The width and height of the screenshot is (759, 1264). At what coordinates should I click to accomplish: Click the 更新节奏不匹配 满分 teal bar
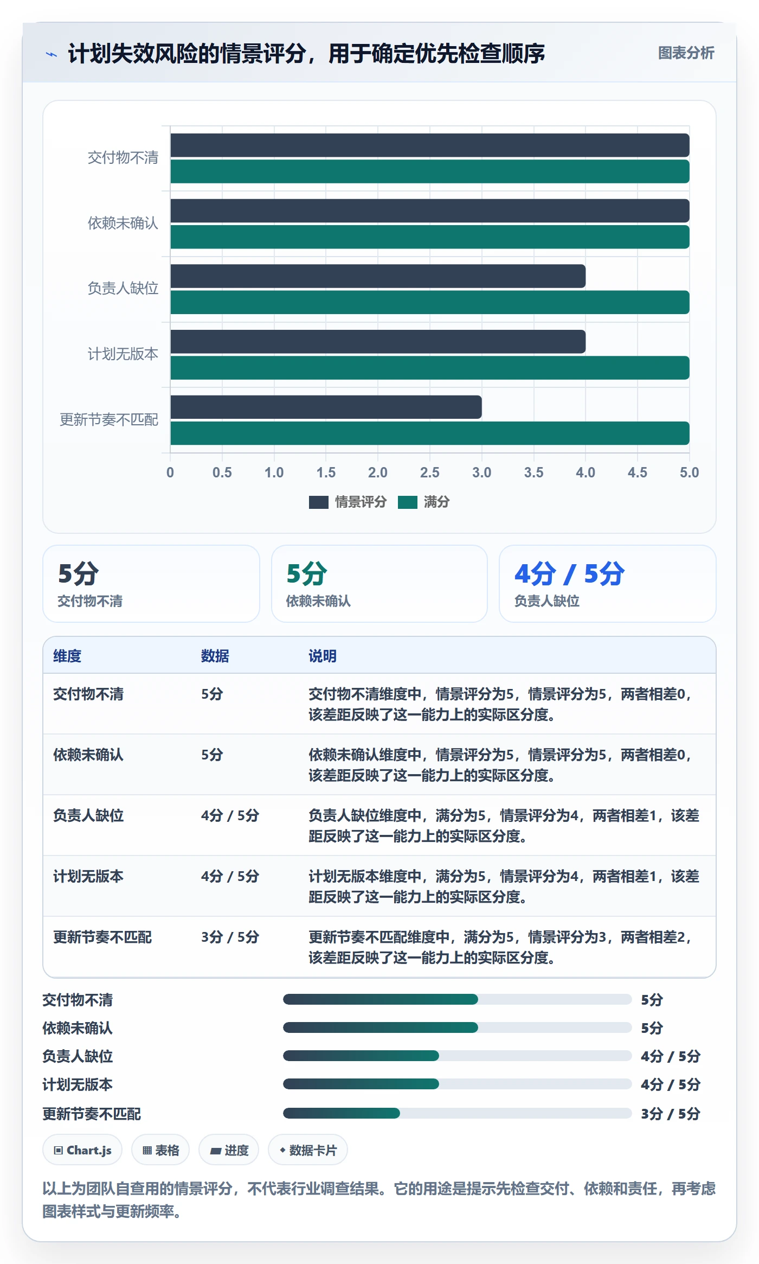(430, 433)
